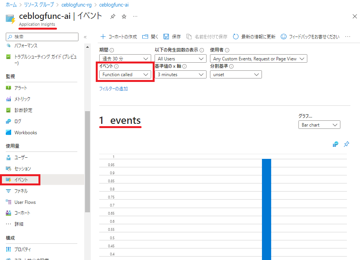Focus the 検索 search box
The image size is (360, 260).
click(42, 37)
